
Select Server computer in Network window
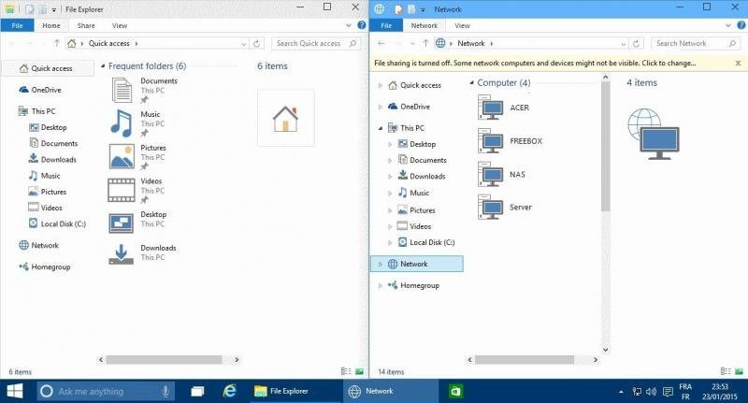(505, 207)
